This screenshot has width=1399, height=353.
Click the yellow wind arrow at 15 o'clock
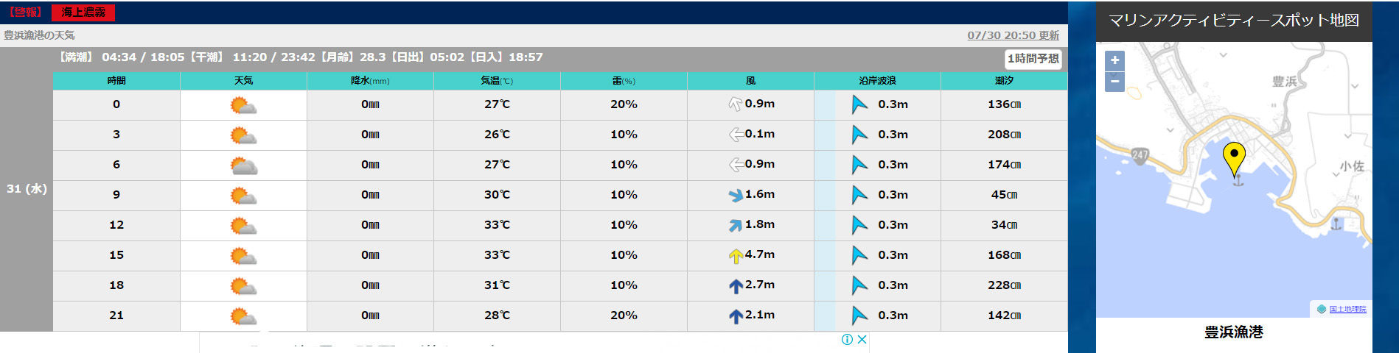(x=736, y=256)
